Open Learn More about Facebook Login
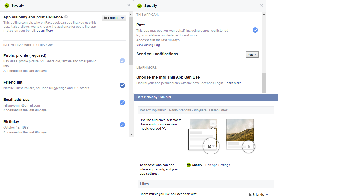Viewport: 364px width, 196px height. (x=233, y=83)
